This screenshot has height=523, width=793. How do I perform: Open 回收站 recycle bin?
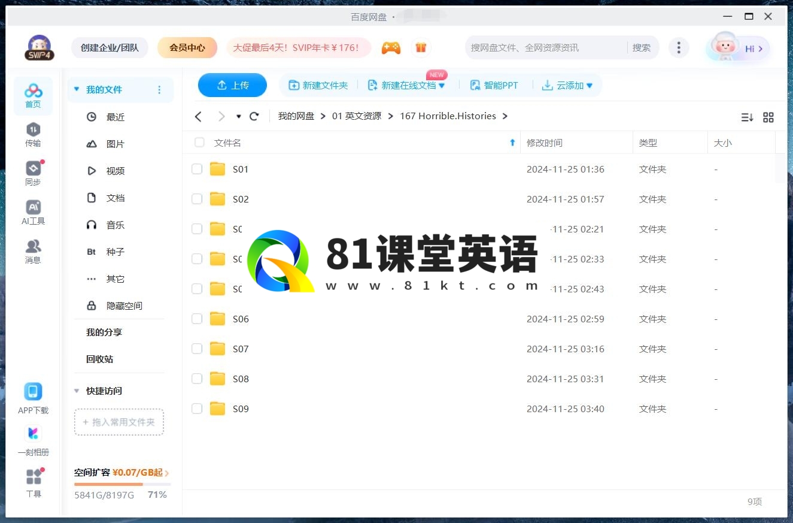pyautogui.click(x=100, y=359)
